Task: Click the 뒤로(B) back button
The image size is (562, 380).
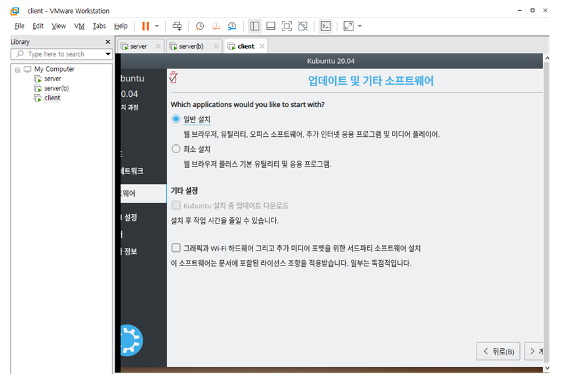Action: [498, 352]
